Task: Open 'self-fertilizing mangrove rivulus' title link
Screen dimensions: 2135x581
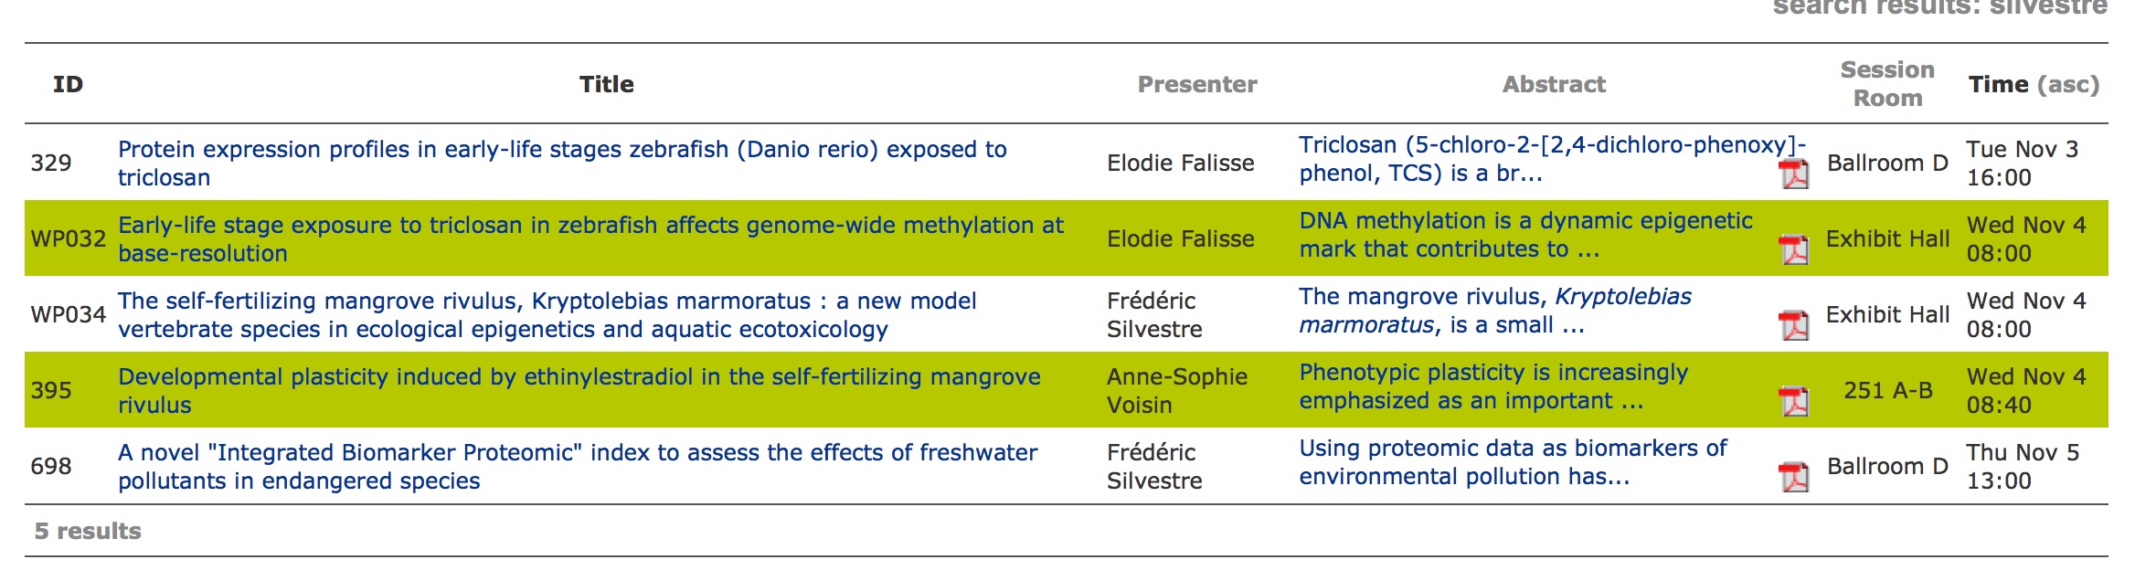Action: (x=547, y=315)
